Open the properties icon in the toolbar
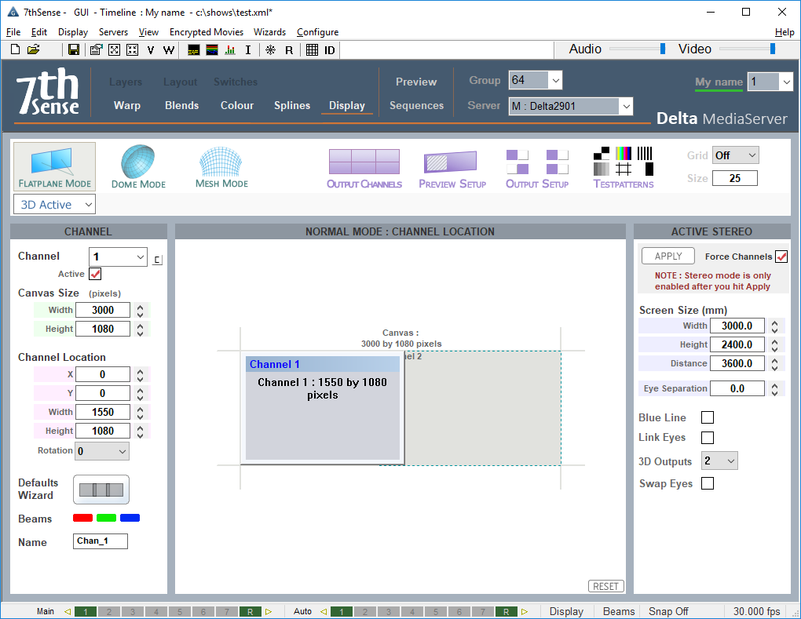Viewport: 801px width, 619px height. pyautogui.click(x=96, y=49)
